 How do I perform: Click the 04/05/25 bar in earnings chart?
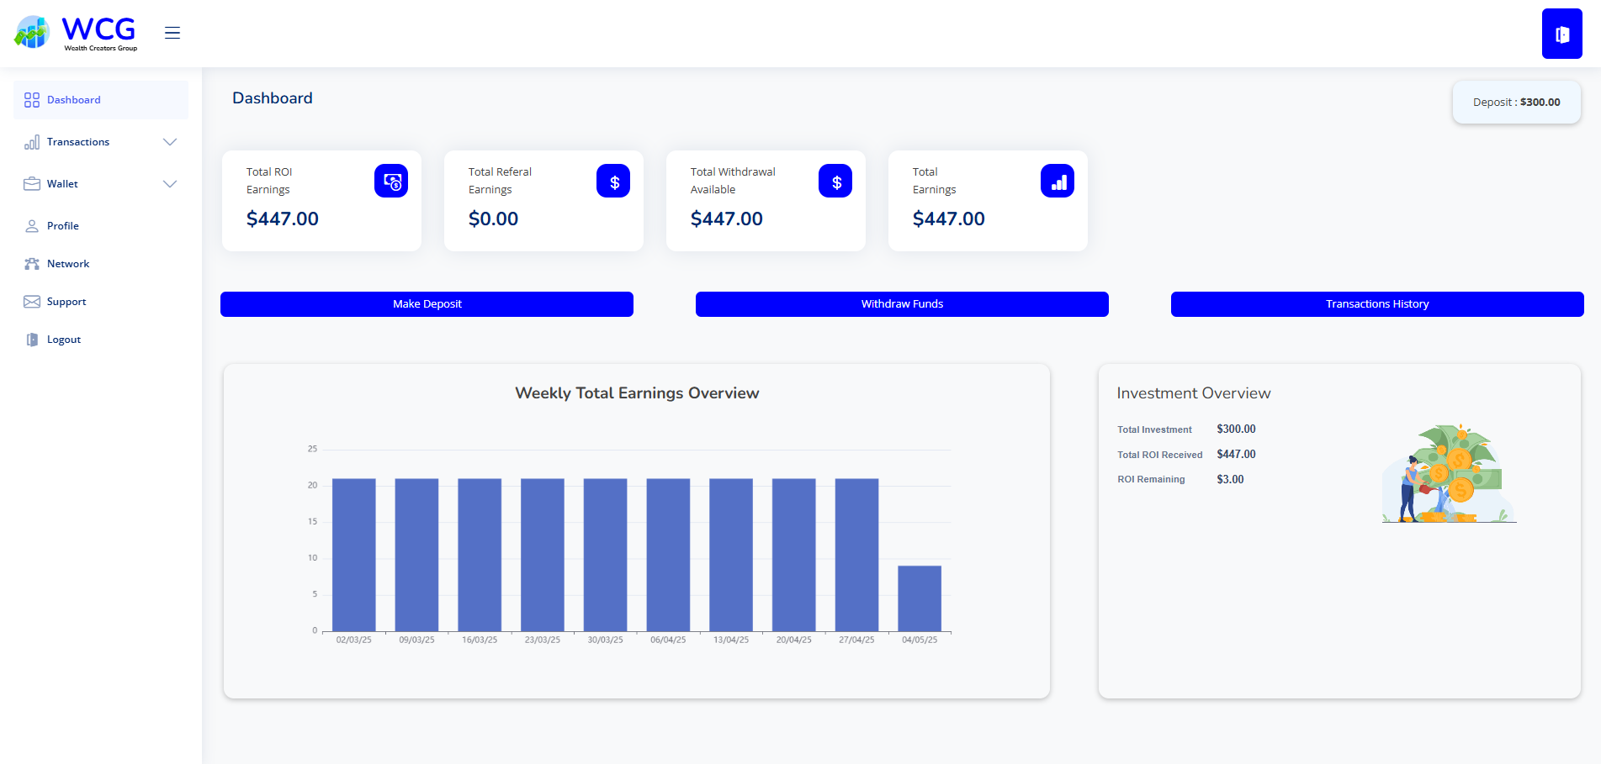coord(919,598)
